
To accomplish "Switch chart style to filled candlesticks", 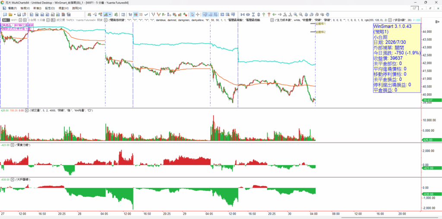I will [x=136, y=14].
